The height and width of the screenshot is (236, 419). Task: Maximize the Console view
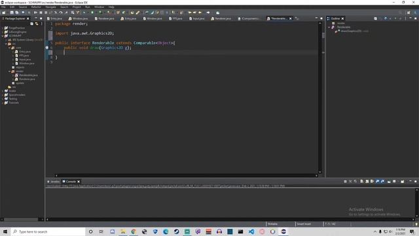point(416,182)
